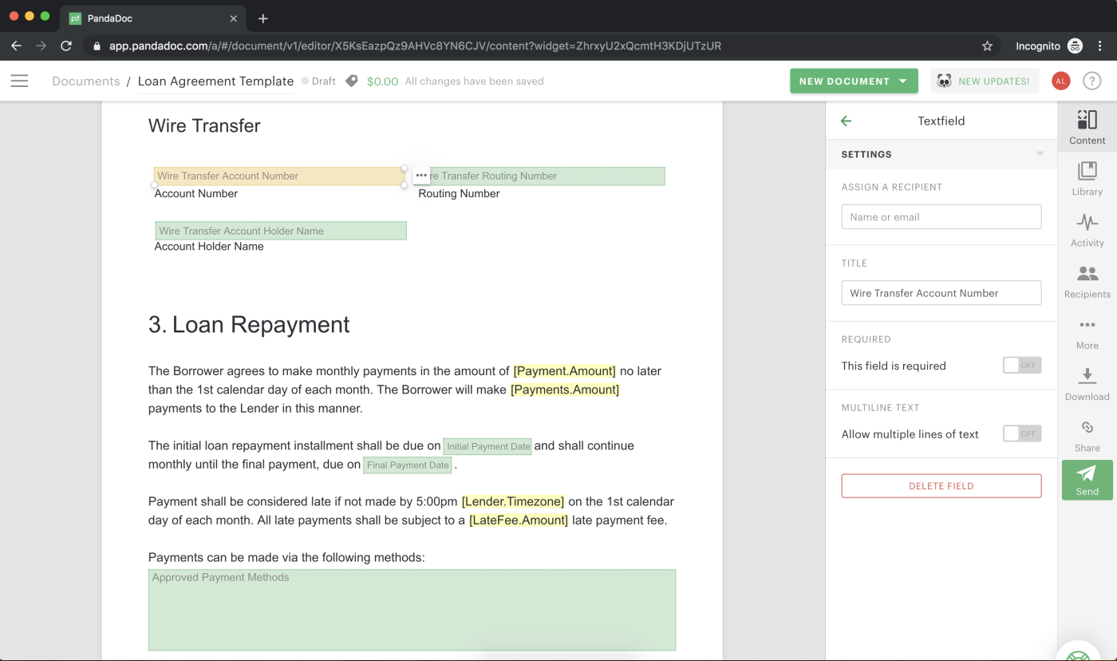This screenshot has width=1117, height=661.
Task: Open the Chrome three-dot menu
Action: [x=1101, y=46]
